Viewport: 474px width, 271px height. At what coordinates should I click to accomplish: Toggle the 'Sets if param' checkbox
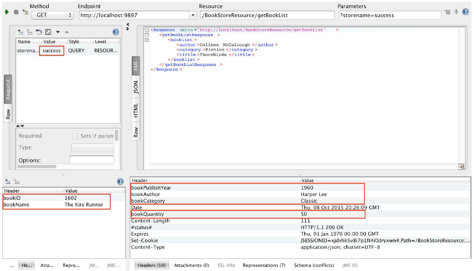click(x=75, y=136)
